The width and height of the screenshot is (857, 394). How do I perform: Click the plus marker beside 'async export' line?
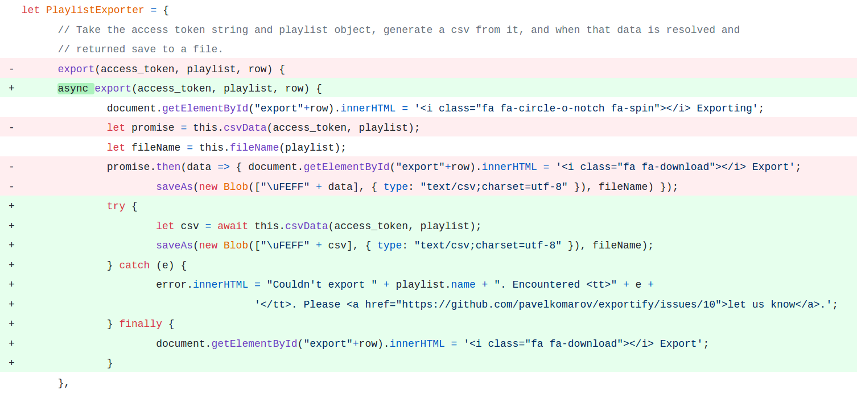click(x=11, y=88)
